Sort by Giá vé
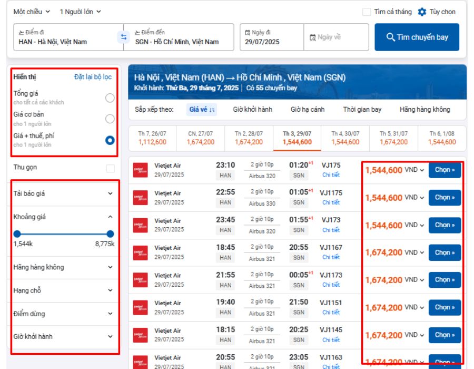Image resolution: width=474 pixels, height=369 pixels. pyautogui.click(x=202, y=110)
